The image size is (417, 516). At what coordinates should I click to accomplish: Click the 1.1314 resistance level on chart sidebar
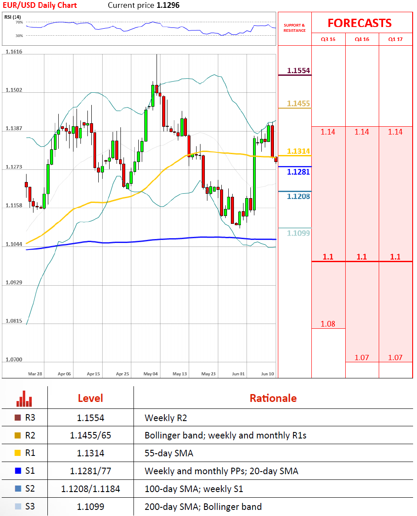pyautogui.click(x=298, y=151)
